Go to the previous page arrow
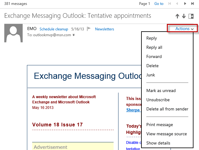This screenshot has height=150, width=199. [177, 4]
